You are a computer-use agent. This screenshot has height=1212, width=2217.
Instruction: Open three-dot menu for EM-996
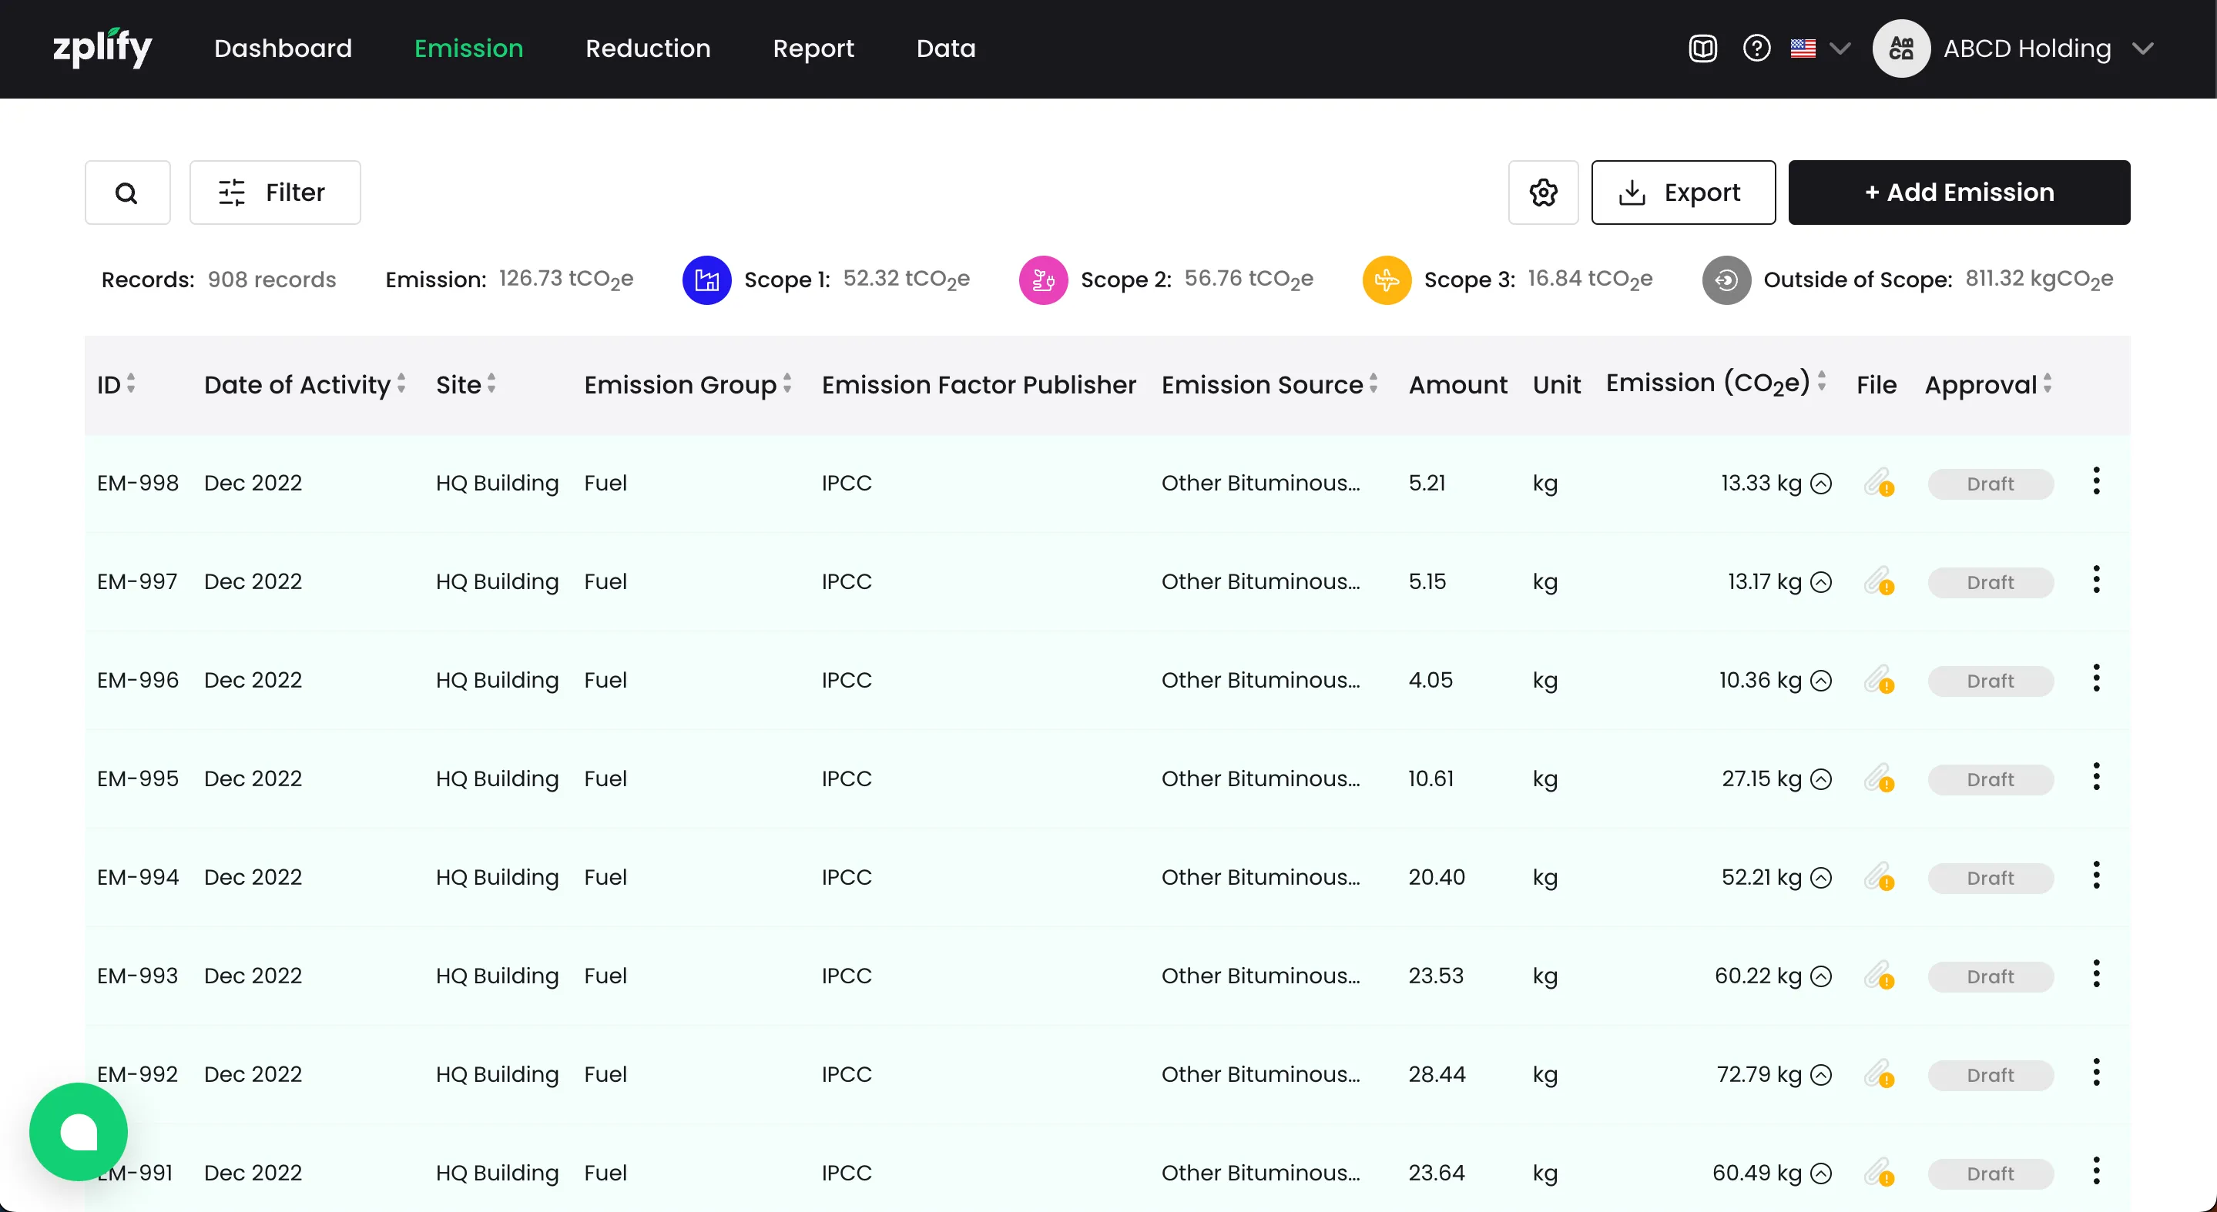click(x=2095, y=678)
